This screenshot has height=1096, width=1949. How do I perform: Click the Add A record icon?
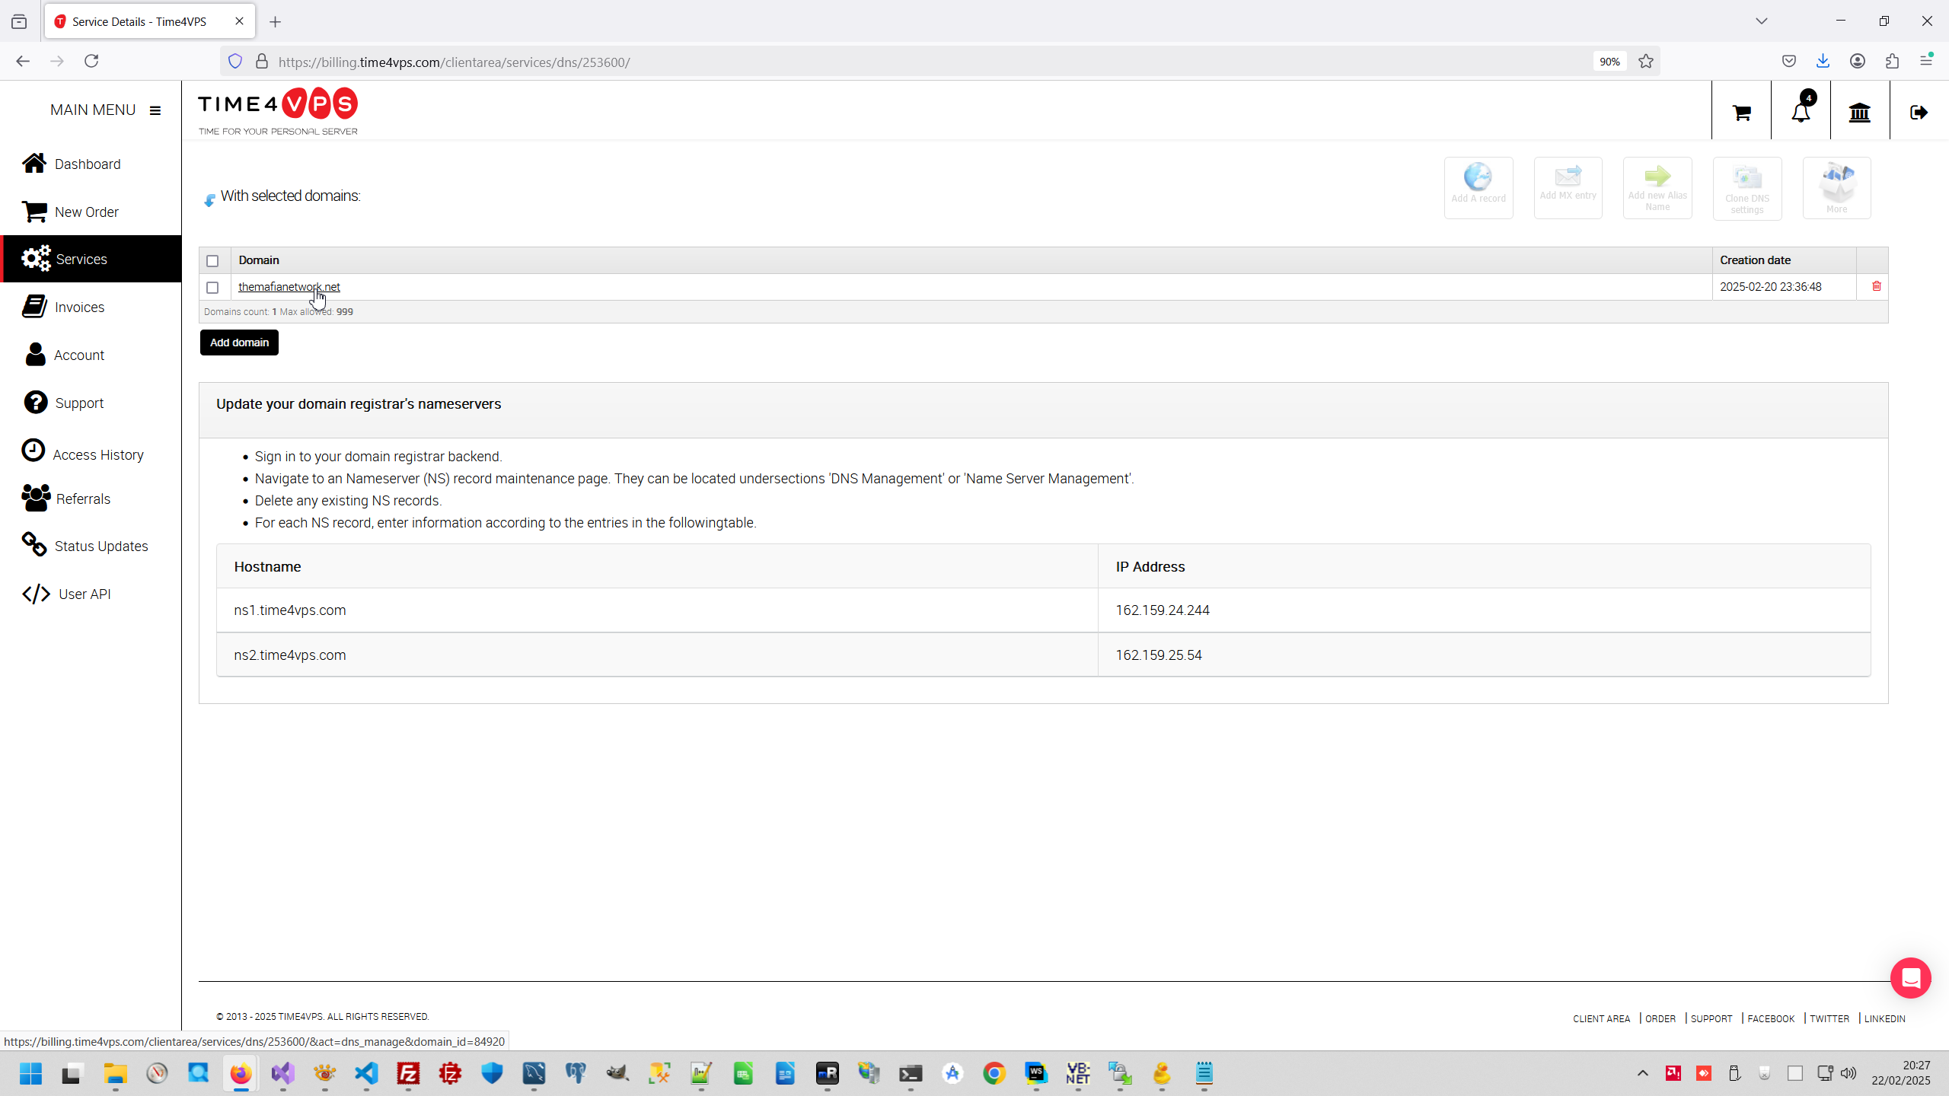tap(1478, 187)
